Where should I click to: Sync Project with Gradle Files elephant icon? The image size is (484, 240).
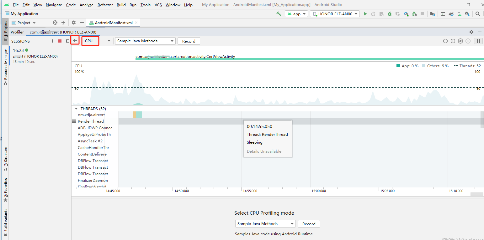point(451,14)
